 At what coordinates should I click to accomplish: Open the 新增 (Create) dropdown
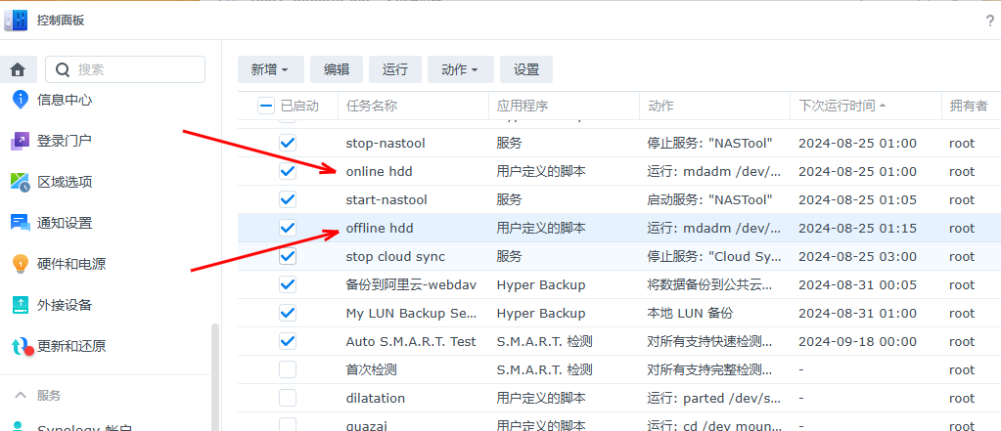coord(270,69)
